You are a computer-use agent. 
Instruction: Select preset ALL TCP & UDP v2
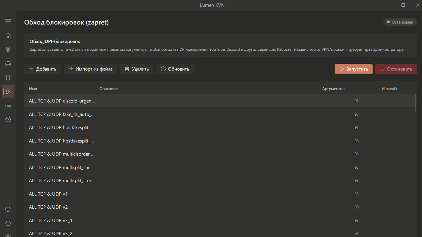(220, 207)
